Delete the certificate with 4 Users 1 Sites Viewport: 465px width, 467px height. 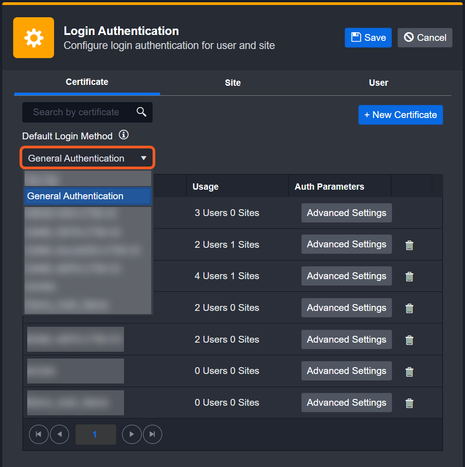click(409, 276)
